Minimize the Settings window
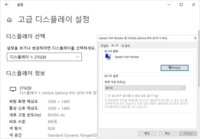Image resolution: width=200 pixels, height=139 pixels. [168, 5]
